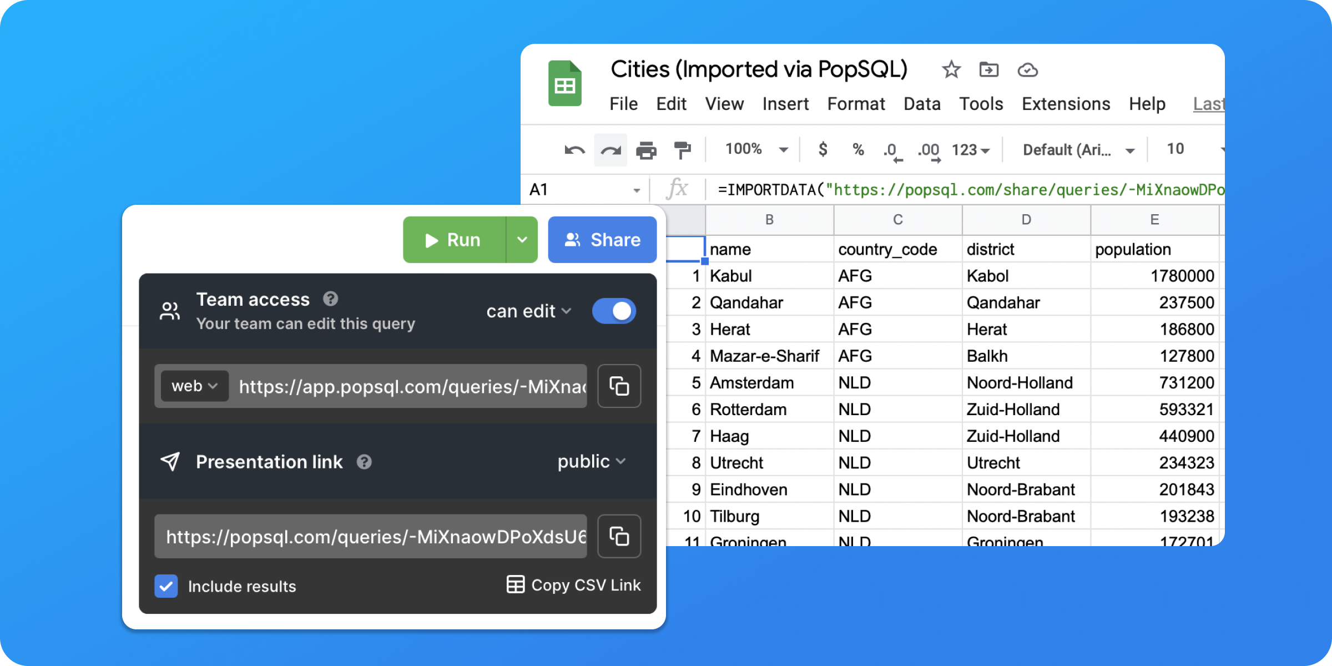
Task: Open the Run options dropdown arrow
Action: [522, 240]
